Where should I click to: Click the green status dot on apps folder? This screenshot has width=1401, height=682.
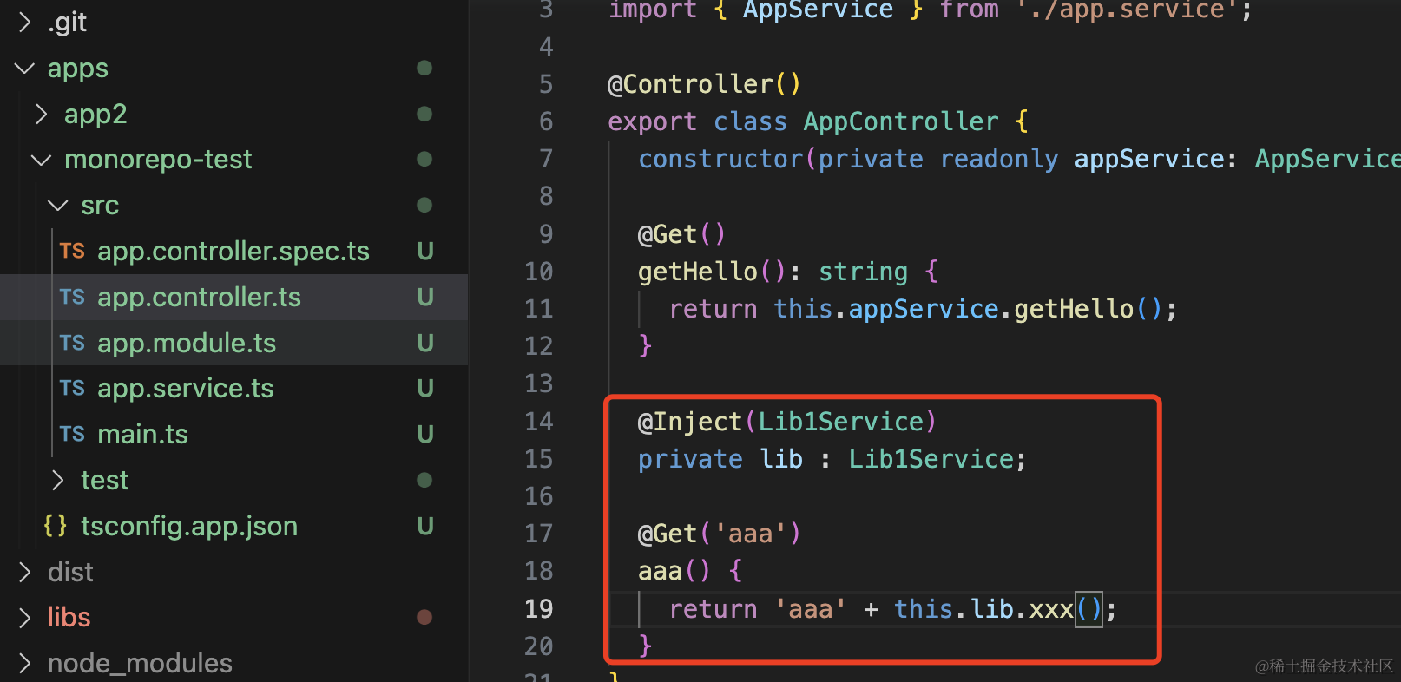pos(424,69)
